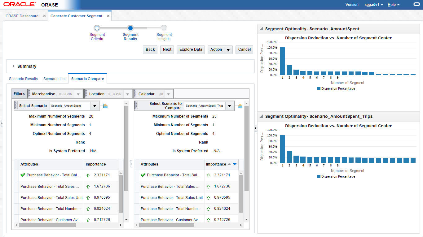Click the up arrow beside 0.712726 in left table
423x237 pixels.
[x=88, y=220]
